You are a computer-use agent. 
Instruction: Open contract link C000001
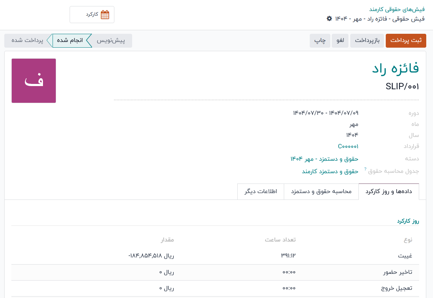[x=348, y=146]
